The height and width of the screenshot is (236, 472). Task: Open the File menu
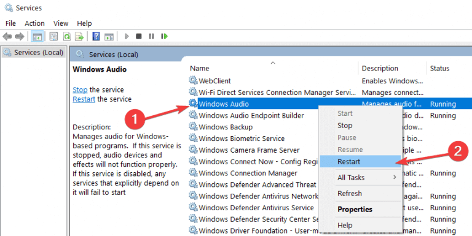(x=10, y=23)
